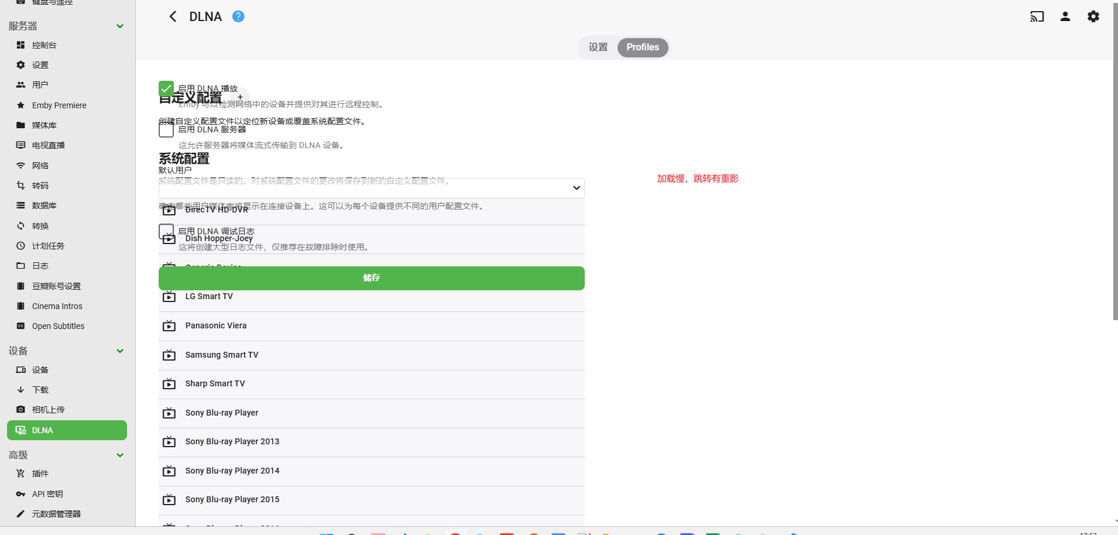Collapse the 服务器 sidebar section
The height and width of the screenshot is (535, 1118).
pos(120,26)
